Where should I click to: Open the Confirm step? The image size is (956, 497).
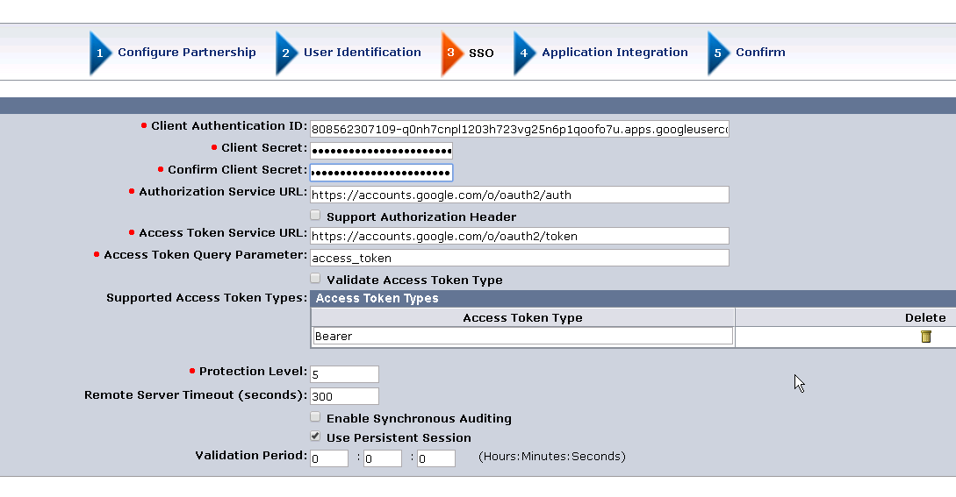click(760, 53)
